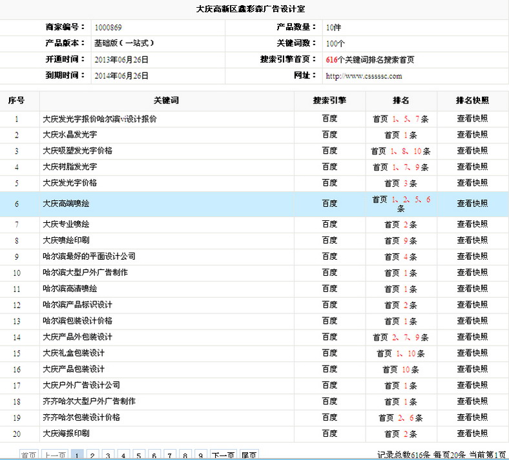View snapshot for 大庆水晶发光字
The image size is (509, 460).
click(472, 134)
